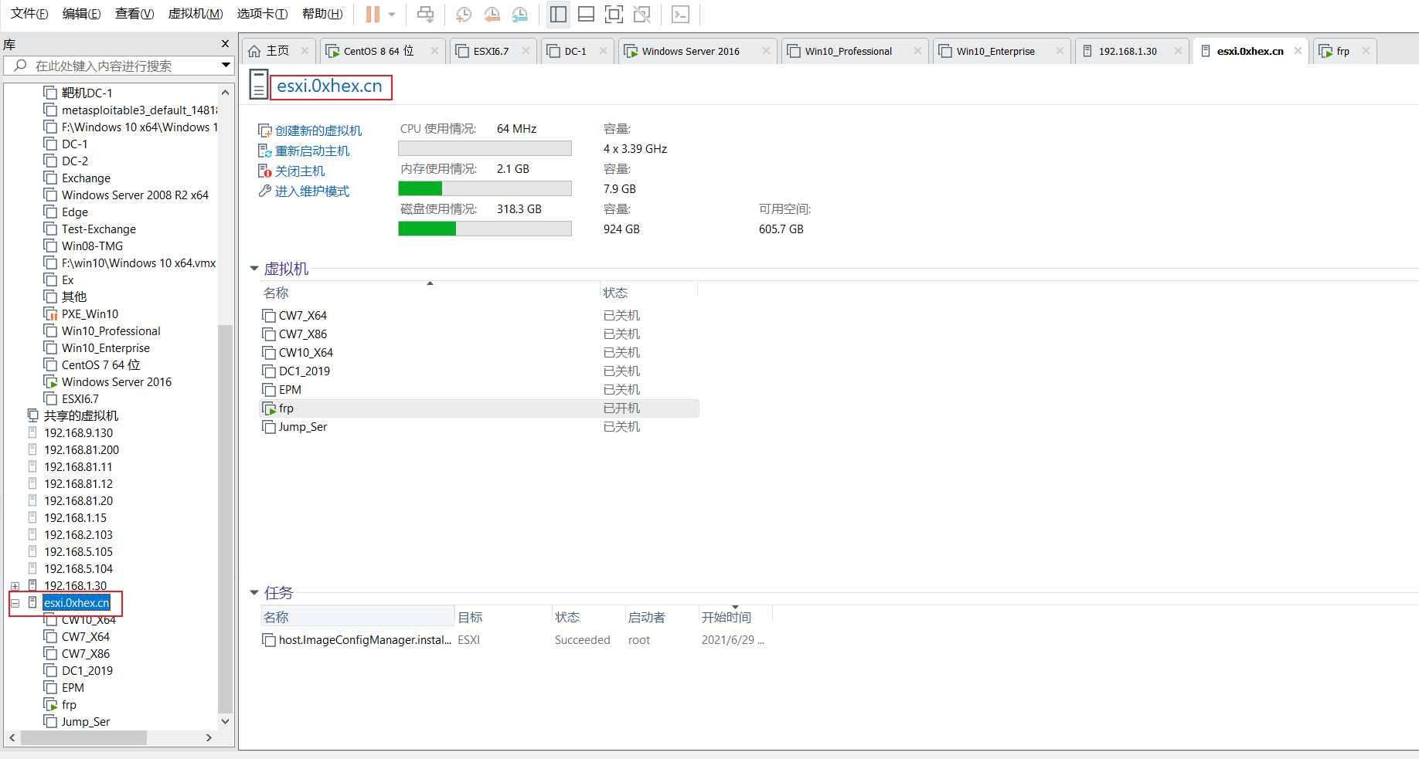Revert the VM to its snapshot
The height and width of the screenshot is (759, 1419).
492,14
